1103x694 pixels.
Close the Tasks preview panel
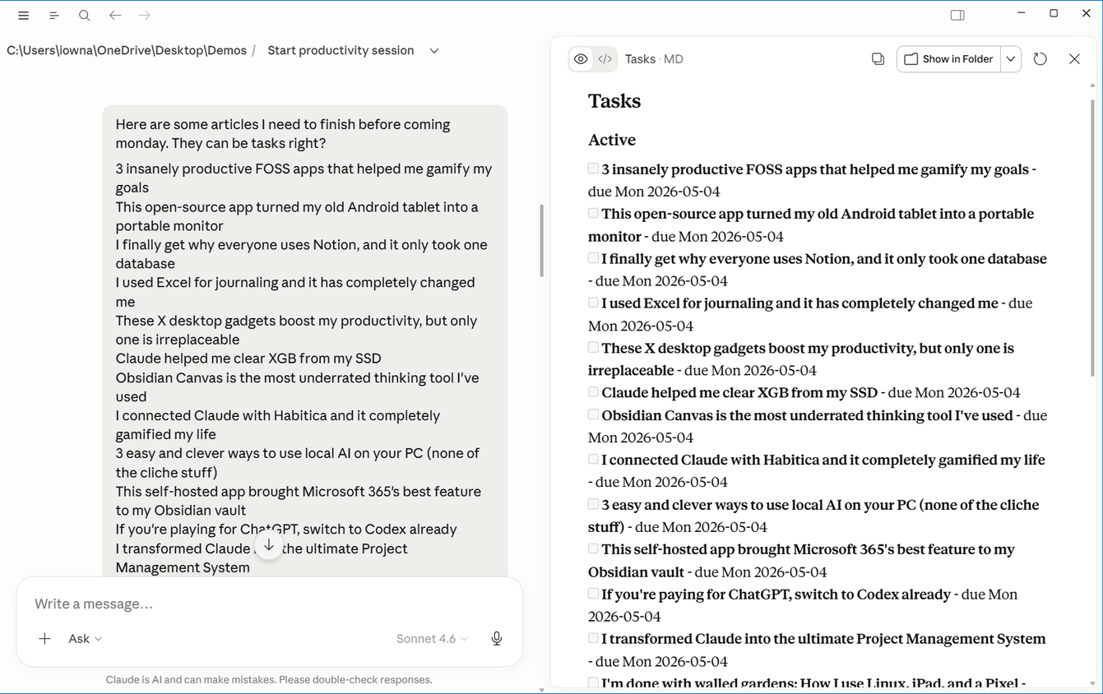[1074, 59]
